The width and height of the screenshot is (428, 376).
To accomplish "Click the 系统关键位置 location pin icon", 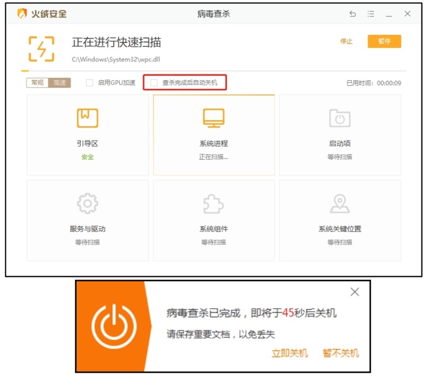I will coord(340,203).
